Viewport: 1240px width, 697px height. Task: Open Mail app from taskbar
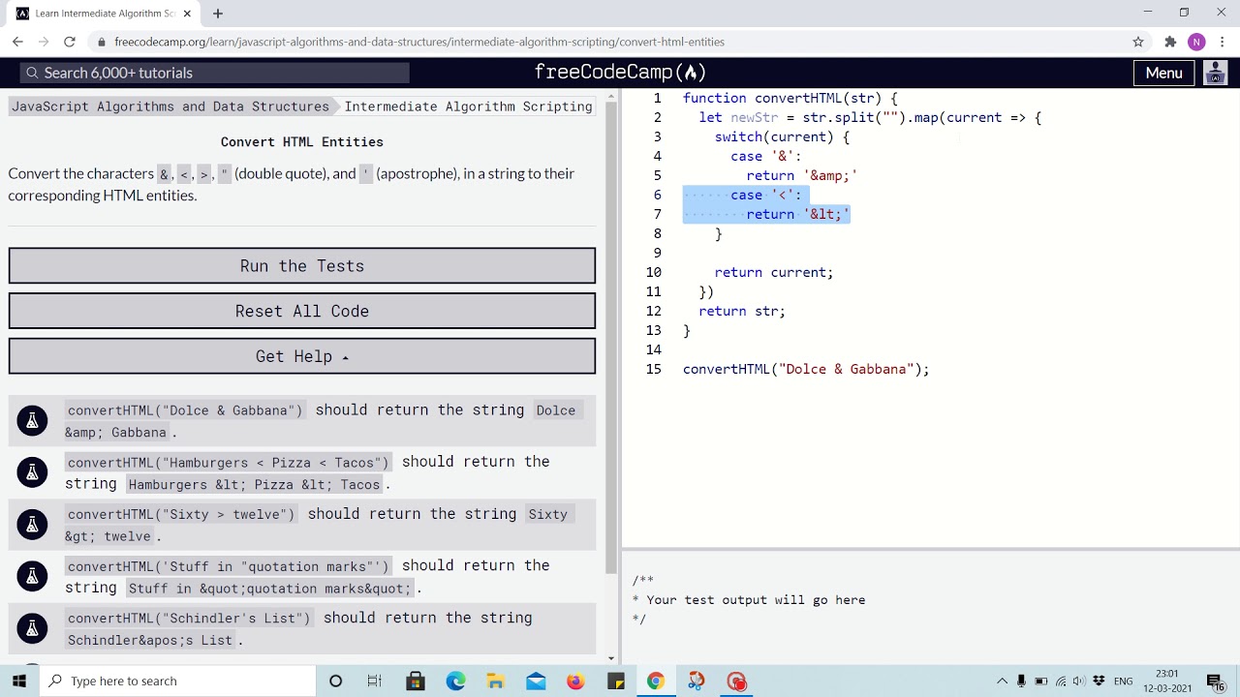pyautogui.click(x=536, y=681)
